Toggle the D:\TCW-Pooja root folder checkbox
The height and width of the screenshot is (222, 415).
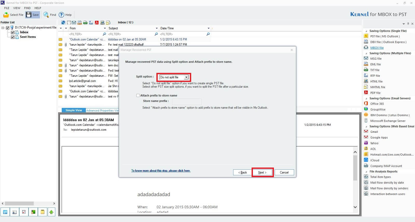coord(8,28)
